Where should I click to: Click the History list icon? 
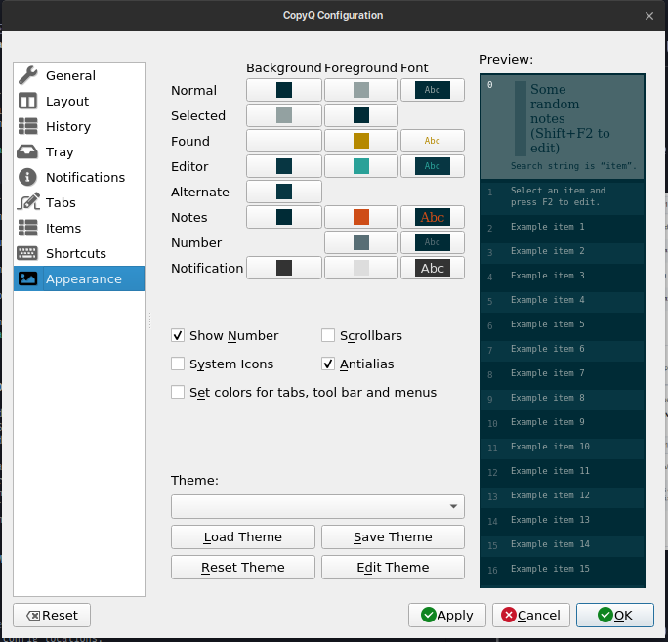pyautogui.click(x=28, y=126)
